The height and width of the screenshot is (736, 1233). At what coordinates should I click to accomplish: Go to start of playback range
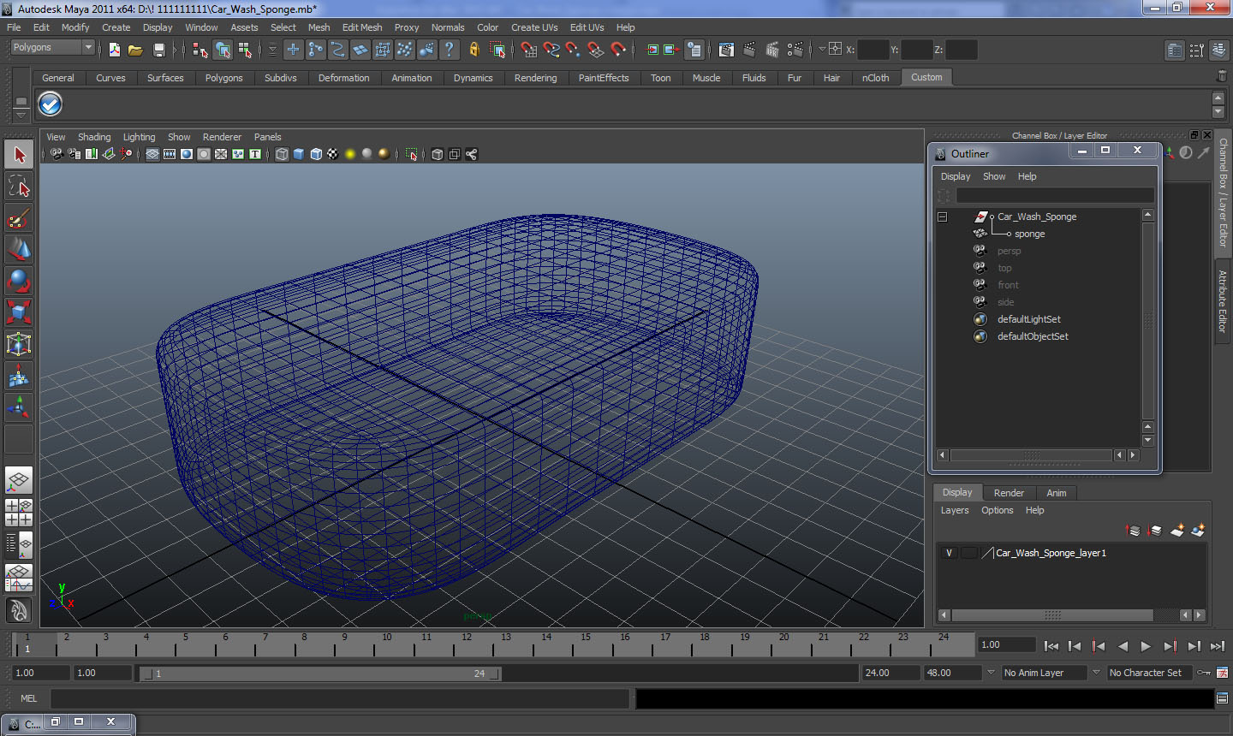point(1051,646)
